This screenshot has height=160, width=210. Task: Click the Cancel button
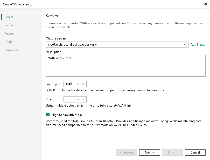[x=195, y=153]
